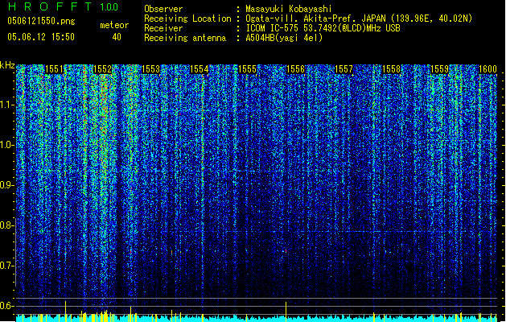Click the date stamp 05.06.12 15:50
Viewport: 506px width, 322px height.
[41, 37]
